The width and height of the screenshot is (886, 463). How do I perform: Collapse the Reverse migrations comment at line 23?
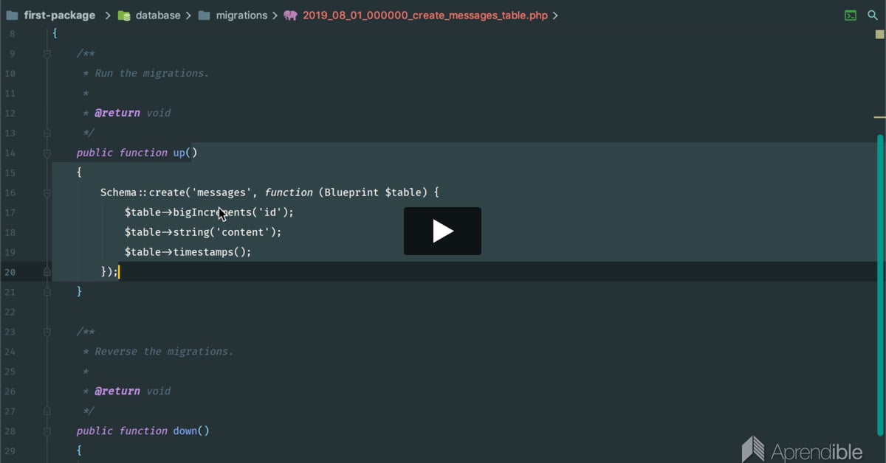tap(47, 332)
